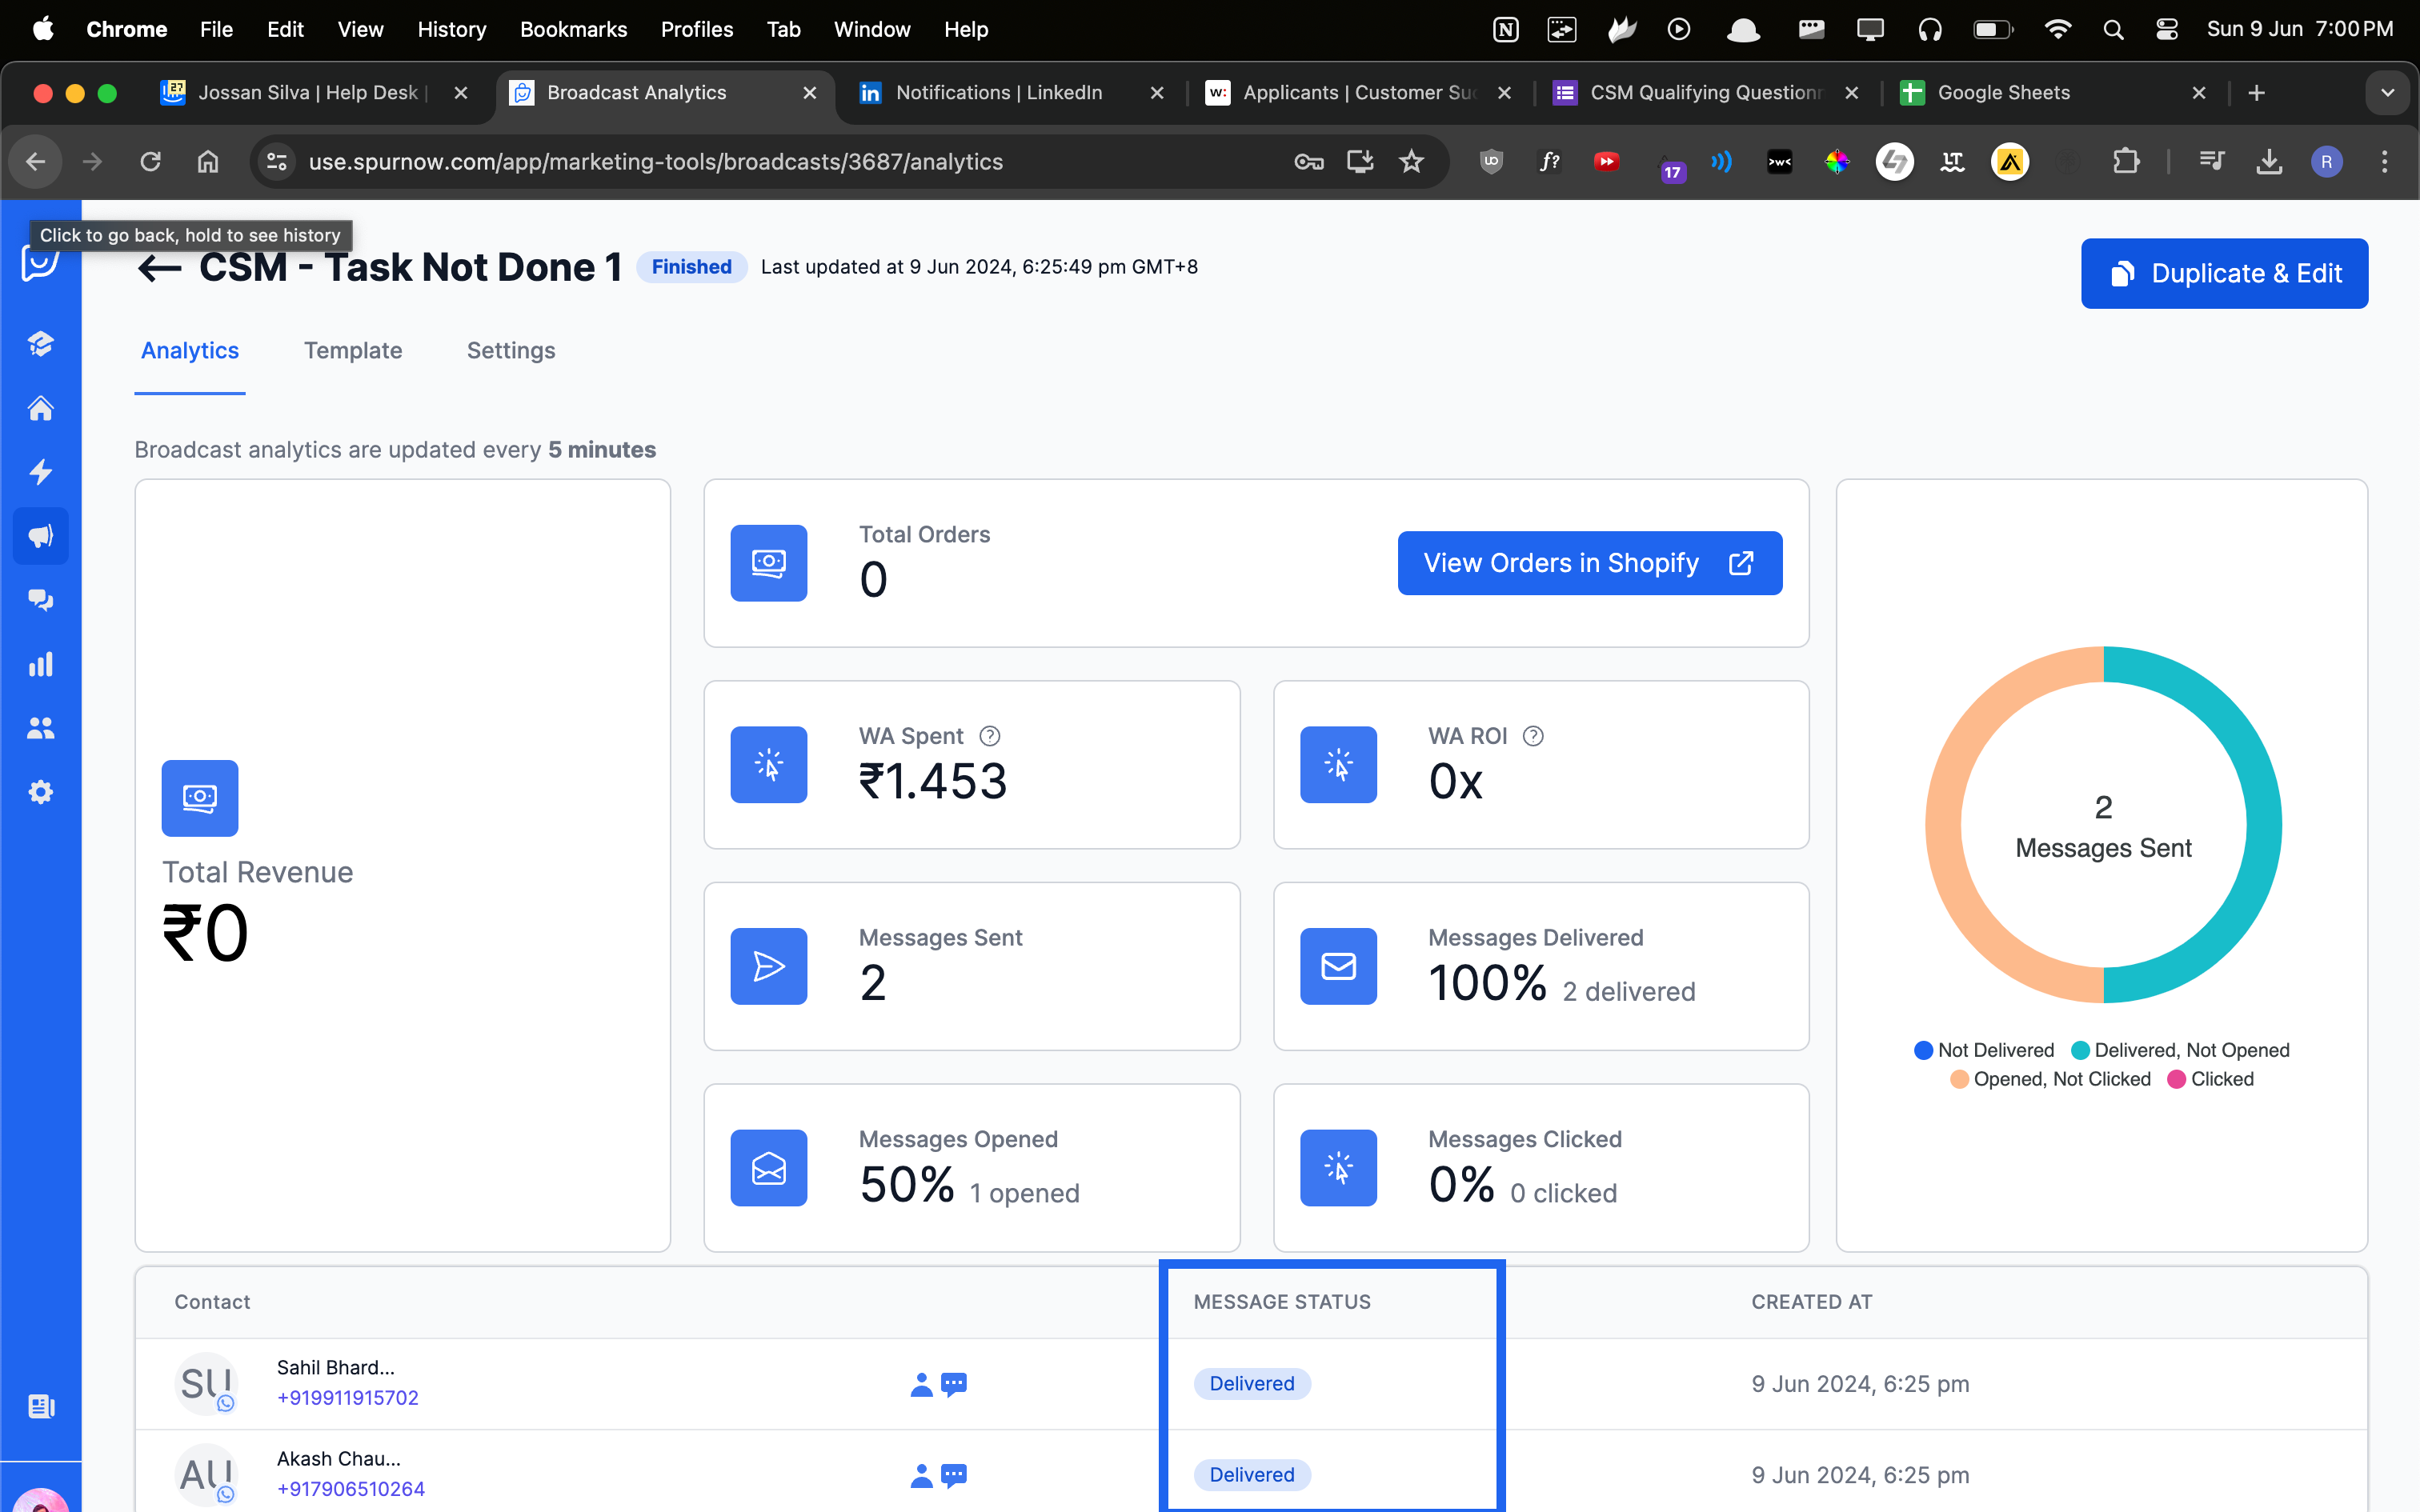The image size is (2420, 1512).
Task: Open the gear settings sidebar icon
Action: click(40, 792)
